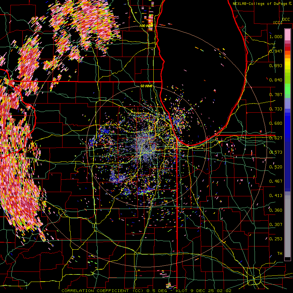Image resolution: width=293 pixels, height=293 pixels.
Task: Click the [CC] unit label above the legend
Action: (278, 22)
